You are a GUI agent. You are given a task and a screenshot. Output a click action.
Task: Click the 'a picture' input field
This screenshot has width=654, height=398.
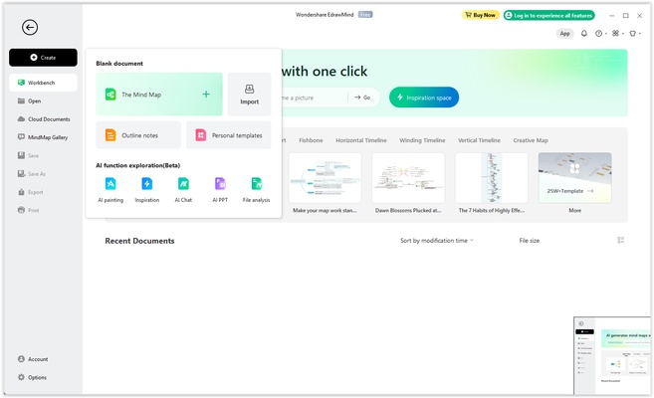click(314, 98)
